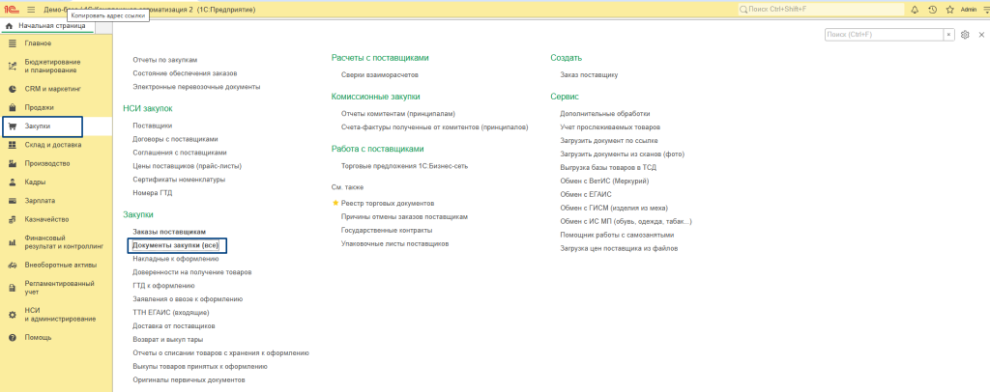Open the section settings gear icon
Viewport: 990px width, 392px height.
click(x=965, y=35)
